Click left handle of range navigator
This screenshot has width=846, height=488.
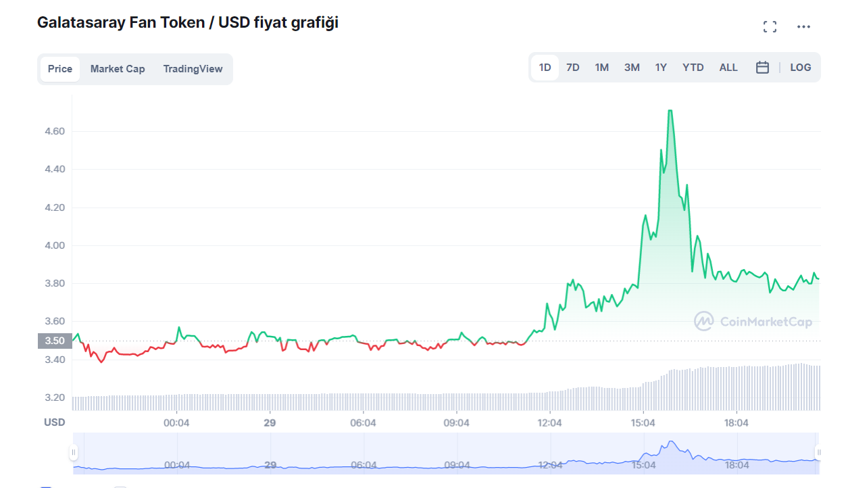(x=74, y=452)
